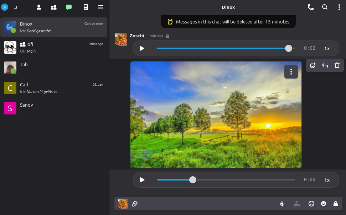Click the Dinox contact avatar

(10, 27)
